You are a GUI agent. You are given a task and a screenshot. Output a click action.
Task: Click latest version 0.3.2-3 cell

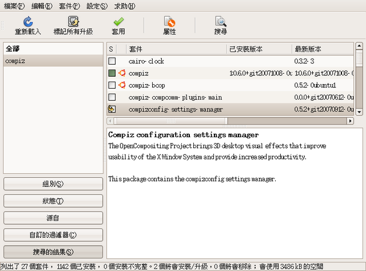click(304, 61)
